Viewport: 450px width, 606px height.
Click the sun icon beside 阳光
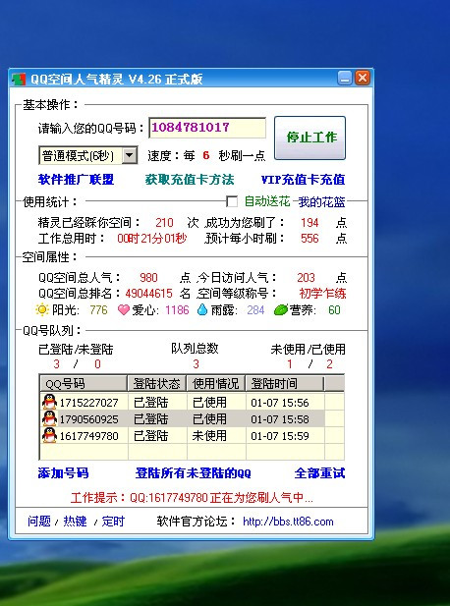(41, 309)
